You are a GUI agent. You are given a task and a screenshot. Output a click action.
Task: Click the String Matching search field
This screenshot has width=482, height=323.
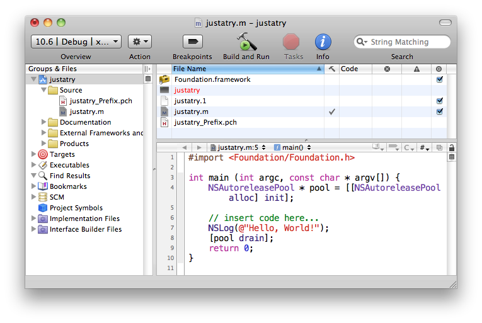406,42
